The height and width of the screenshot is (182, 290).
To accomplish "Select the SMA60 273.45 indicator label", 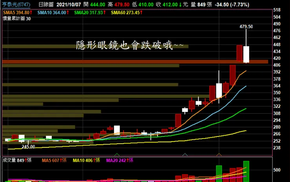I will (127, 13).
